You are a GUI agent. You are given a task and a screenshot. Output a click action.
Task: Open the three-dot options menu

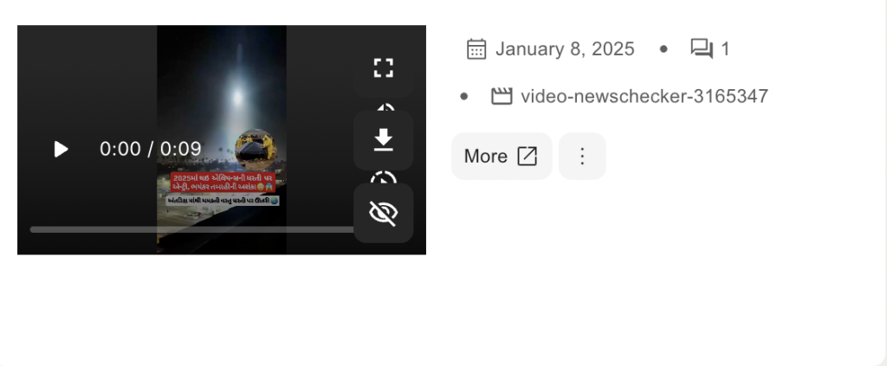pos(582,157)
